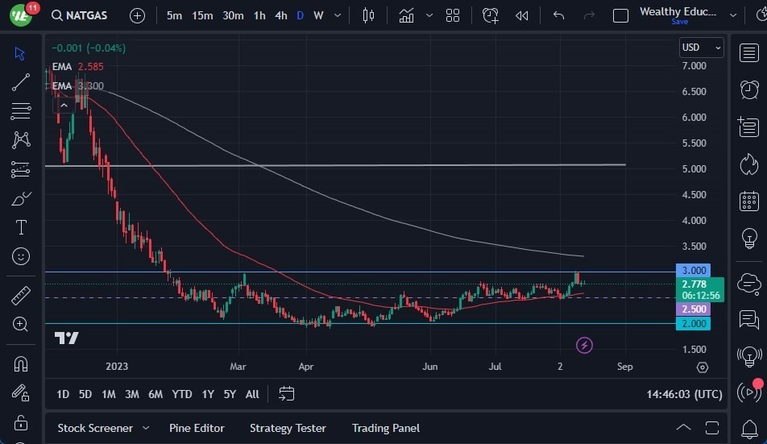Select the Text annotation tool
The width and height of the screenshot is (767, 444).
21,227
